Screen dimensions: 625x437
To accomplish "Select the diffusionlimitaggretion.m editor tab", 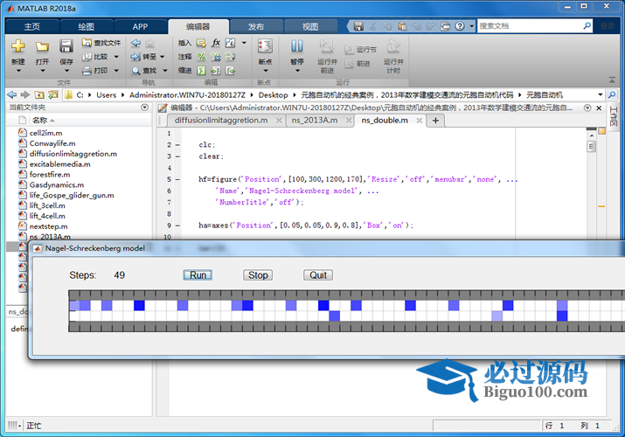I will point(220,121).
